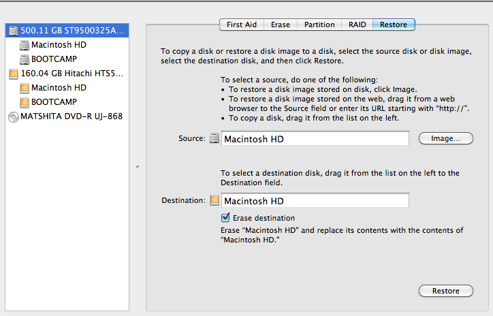This screenshot has height=316, width=493.
Task: Click the orange disk icon beside the Destination field
Action: coord(214,200)
